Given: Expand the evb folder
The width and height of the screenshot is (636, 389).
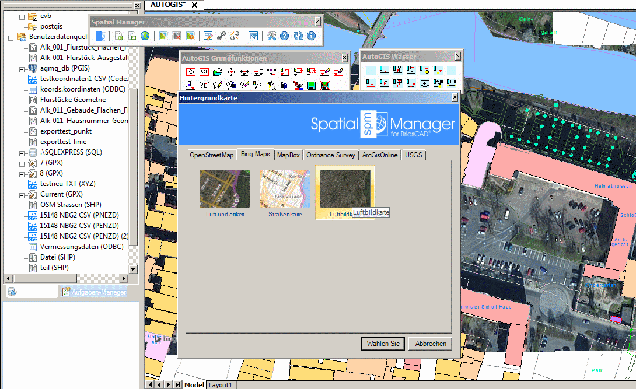Looking at the screenshot, I should click(22, 17).
